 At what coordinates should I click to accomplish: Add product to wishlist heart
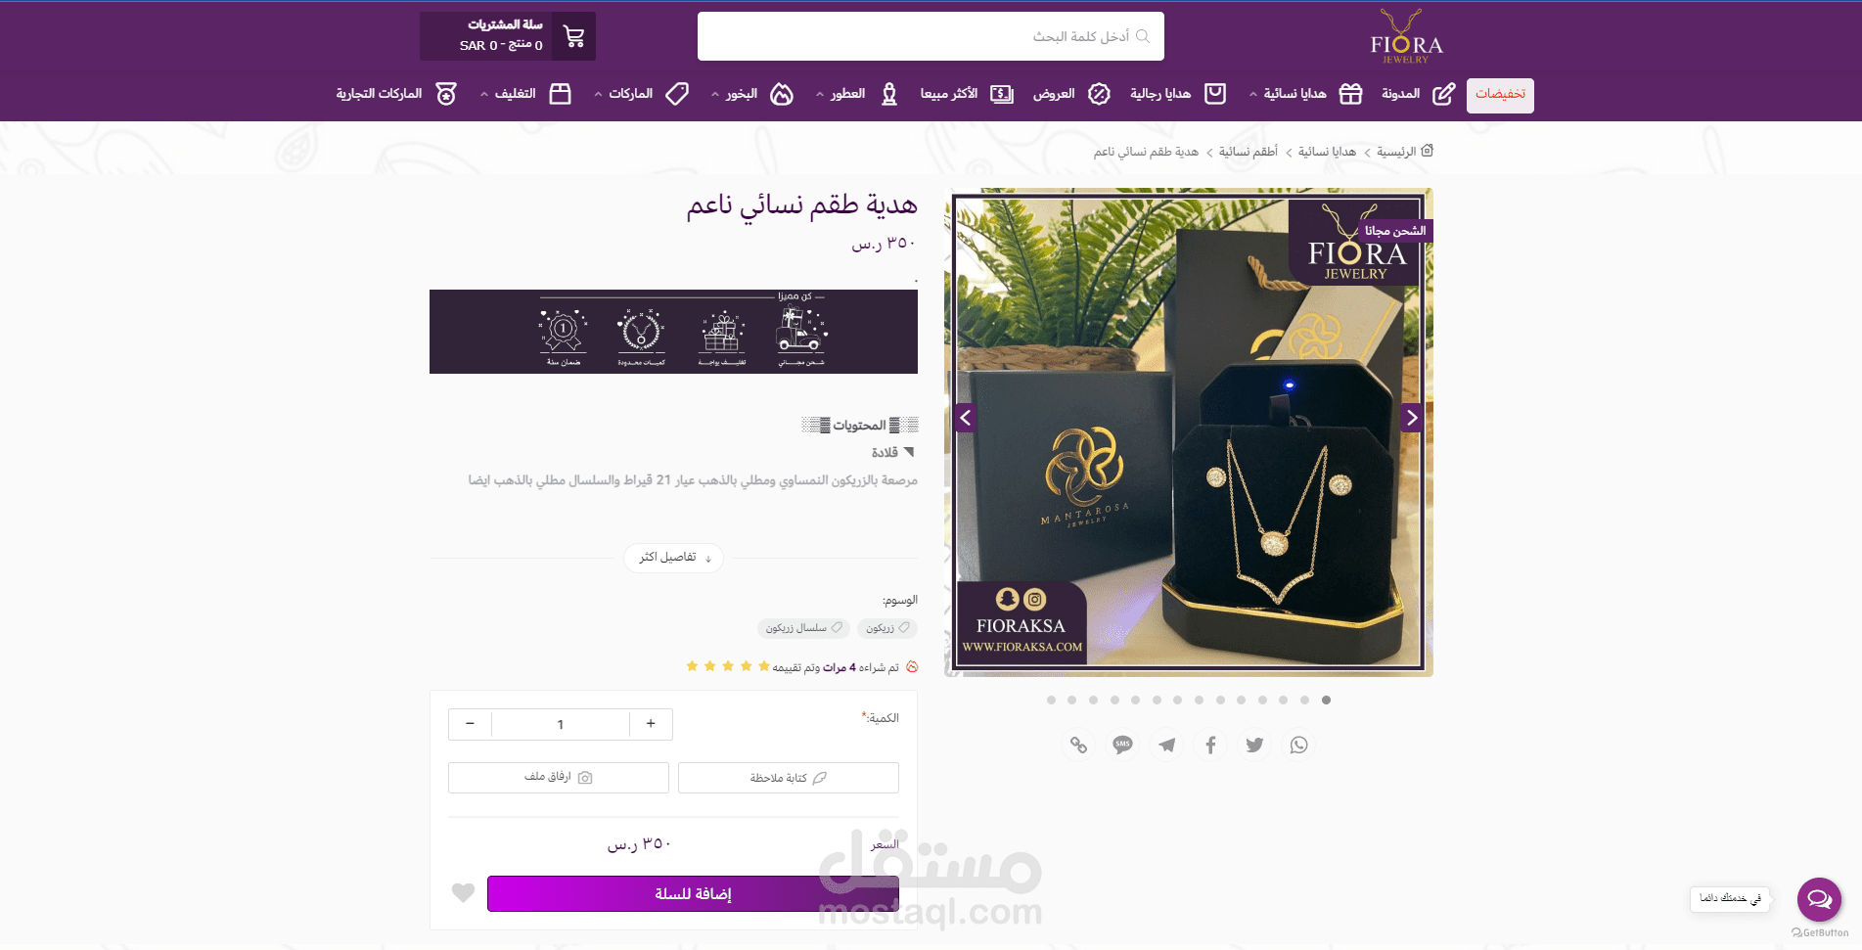[x=463, y=892]
